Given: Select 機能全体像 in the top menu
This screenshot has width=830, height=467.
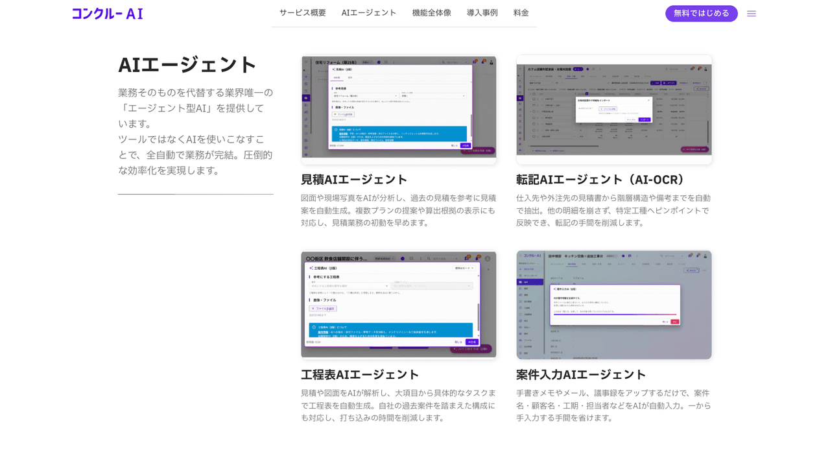Looking at the screenshot, I should 432,13.
